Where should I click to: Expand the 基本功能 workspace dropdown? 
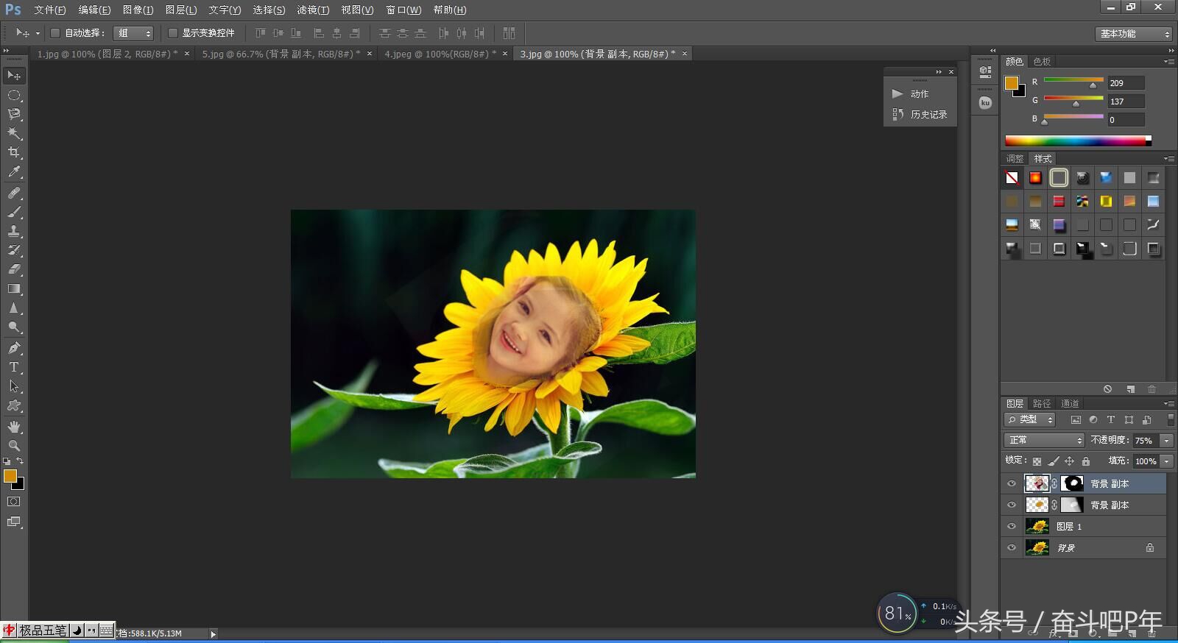coord(1134,34)
